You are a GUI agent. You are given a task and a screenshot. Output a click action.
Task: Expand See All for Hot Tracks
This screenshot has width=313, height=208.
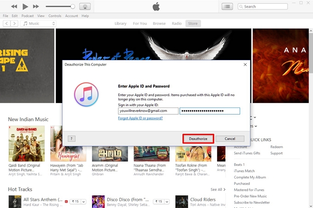click(218, 189)
